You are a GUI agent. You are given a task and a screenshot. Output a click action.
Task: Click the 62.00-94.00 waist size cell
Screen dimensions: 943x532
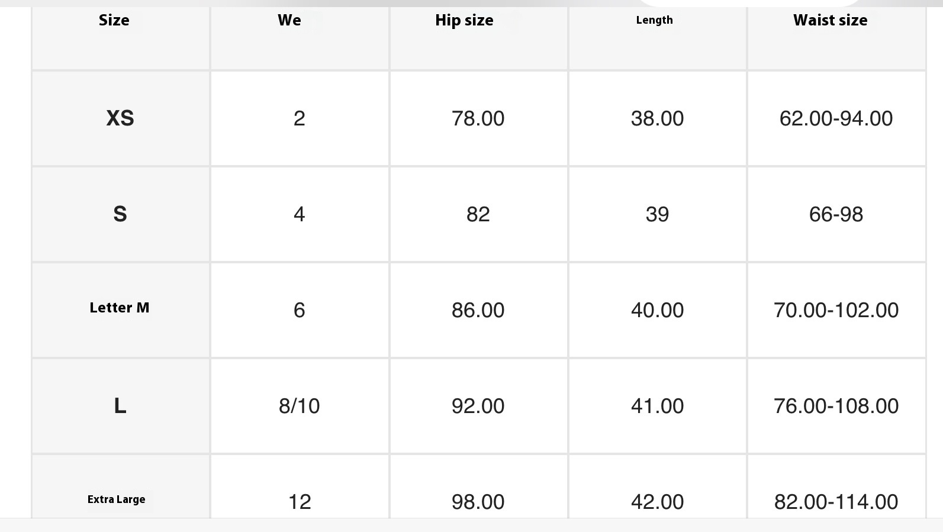click(x=836, y=118)
